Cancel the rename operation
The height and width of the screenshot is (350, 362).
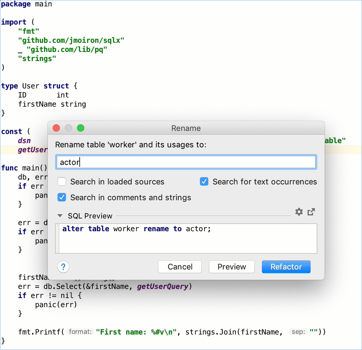pyautogui.click(x=180, y=267)
